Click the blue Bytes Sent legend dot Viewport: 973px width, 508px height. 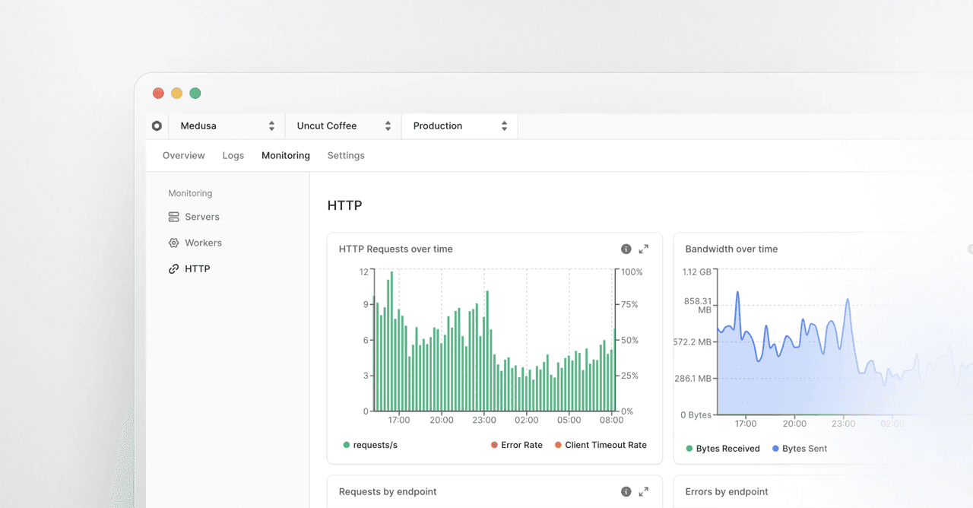pyautogui.click(x=776, y=449)
